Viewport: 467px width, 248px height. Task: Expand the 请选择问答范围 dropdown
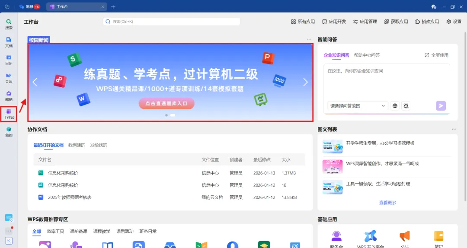click(358, 106)
